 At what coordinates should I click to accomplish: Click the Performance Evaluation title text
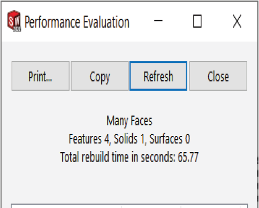click(x=77, y=22)
